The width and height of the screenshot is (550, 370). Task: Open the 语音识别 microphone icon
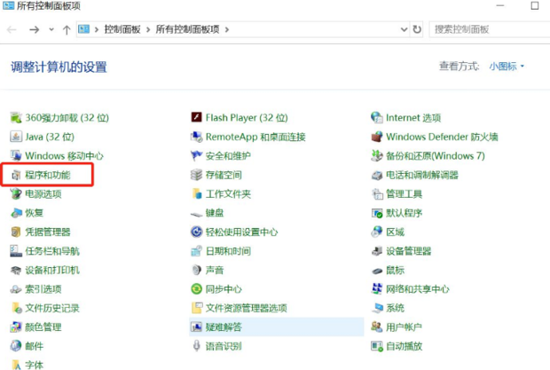pos(196,346)
